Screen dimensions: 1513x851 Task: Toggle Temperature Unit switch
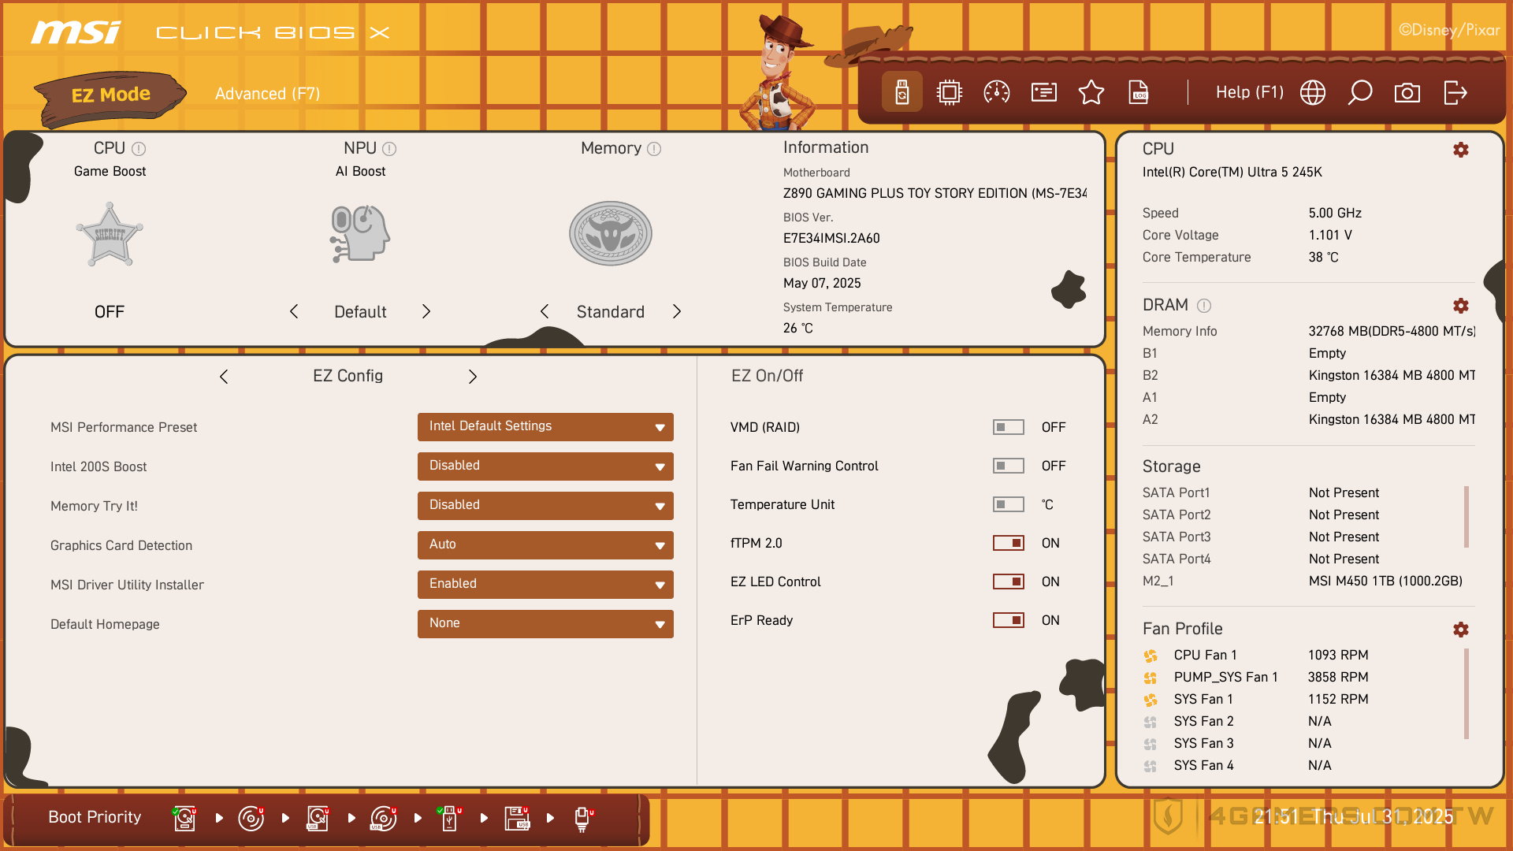coord(1009,504)
